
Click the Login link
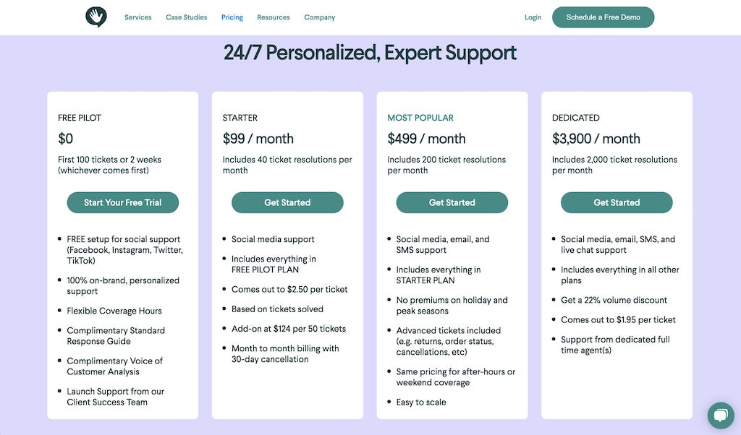point(533,17)
